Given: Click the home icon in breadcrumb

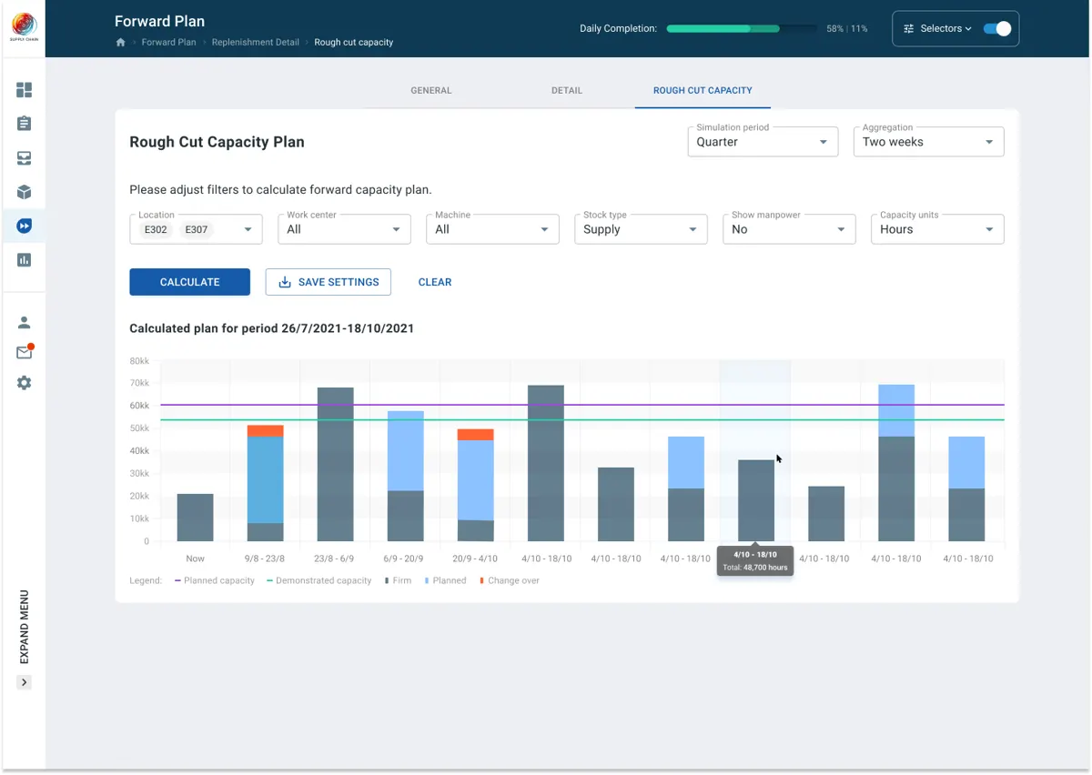Looking at the screenshot, I should tap(120, 43).
